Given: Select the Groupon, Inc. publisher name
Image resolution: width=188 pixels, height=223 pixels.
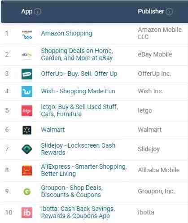Looking at the screenshot, I should click(x=156, y=191).
